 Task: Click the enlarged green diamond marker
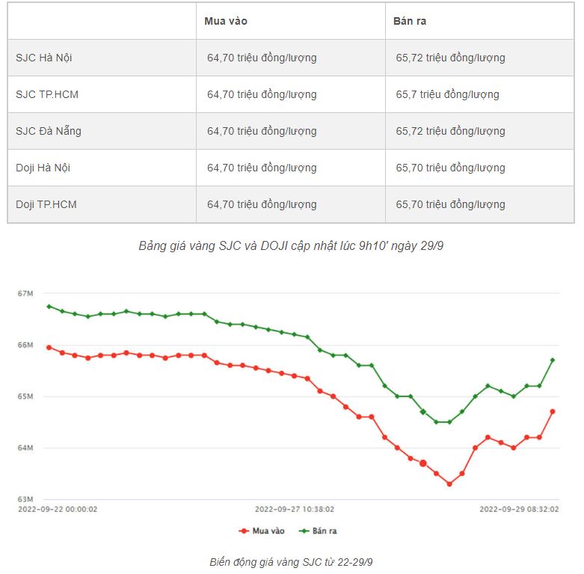pos(423,412)
